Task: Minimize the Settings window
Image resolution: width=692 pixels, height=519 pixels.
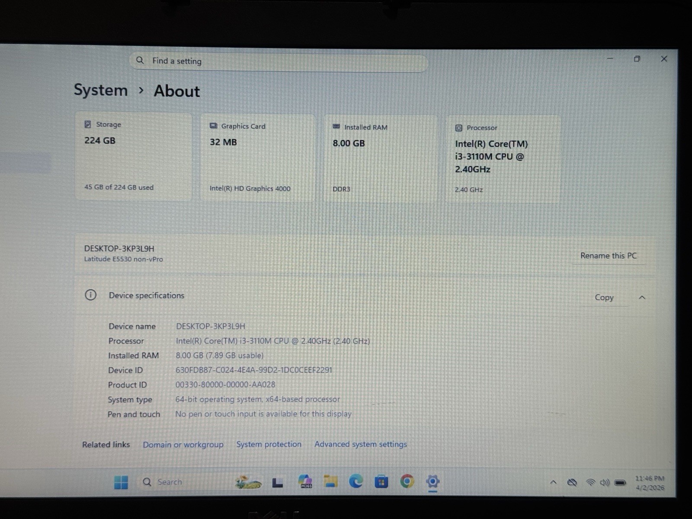Action: point(610,58)
